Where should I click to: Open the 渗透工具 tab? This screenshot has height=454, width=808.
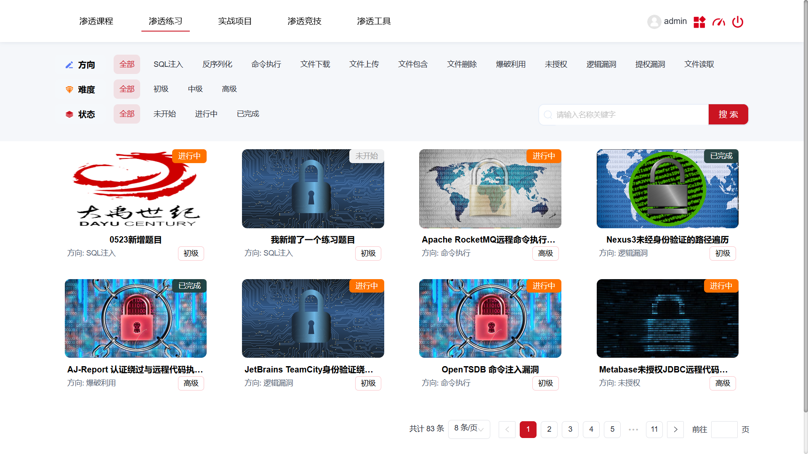(374, 21)
